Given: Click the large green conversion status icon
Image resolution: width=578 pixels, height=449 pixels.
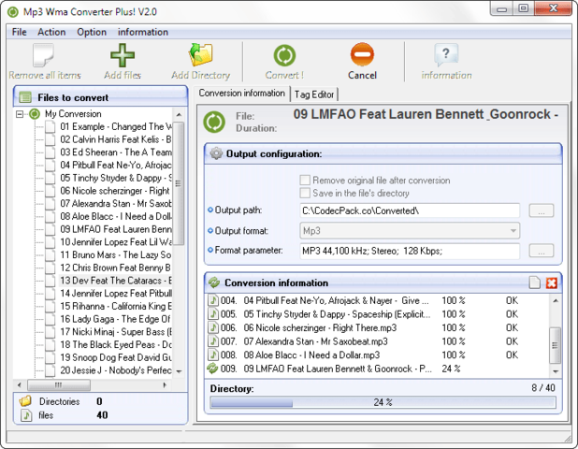Looking at the screenshot, I should 214,122.
